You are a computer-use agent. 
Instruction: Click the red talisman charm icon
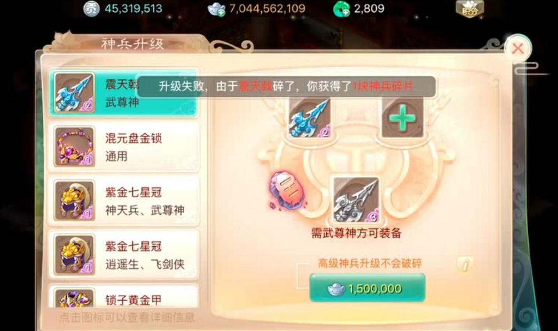pyautogui.click(x=287, y=191)
